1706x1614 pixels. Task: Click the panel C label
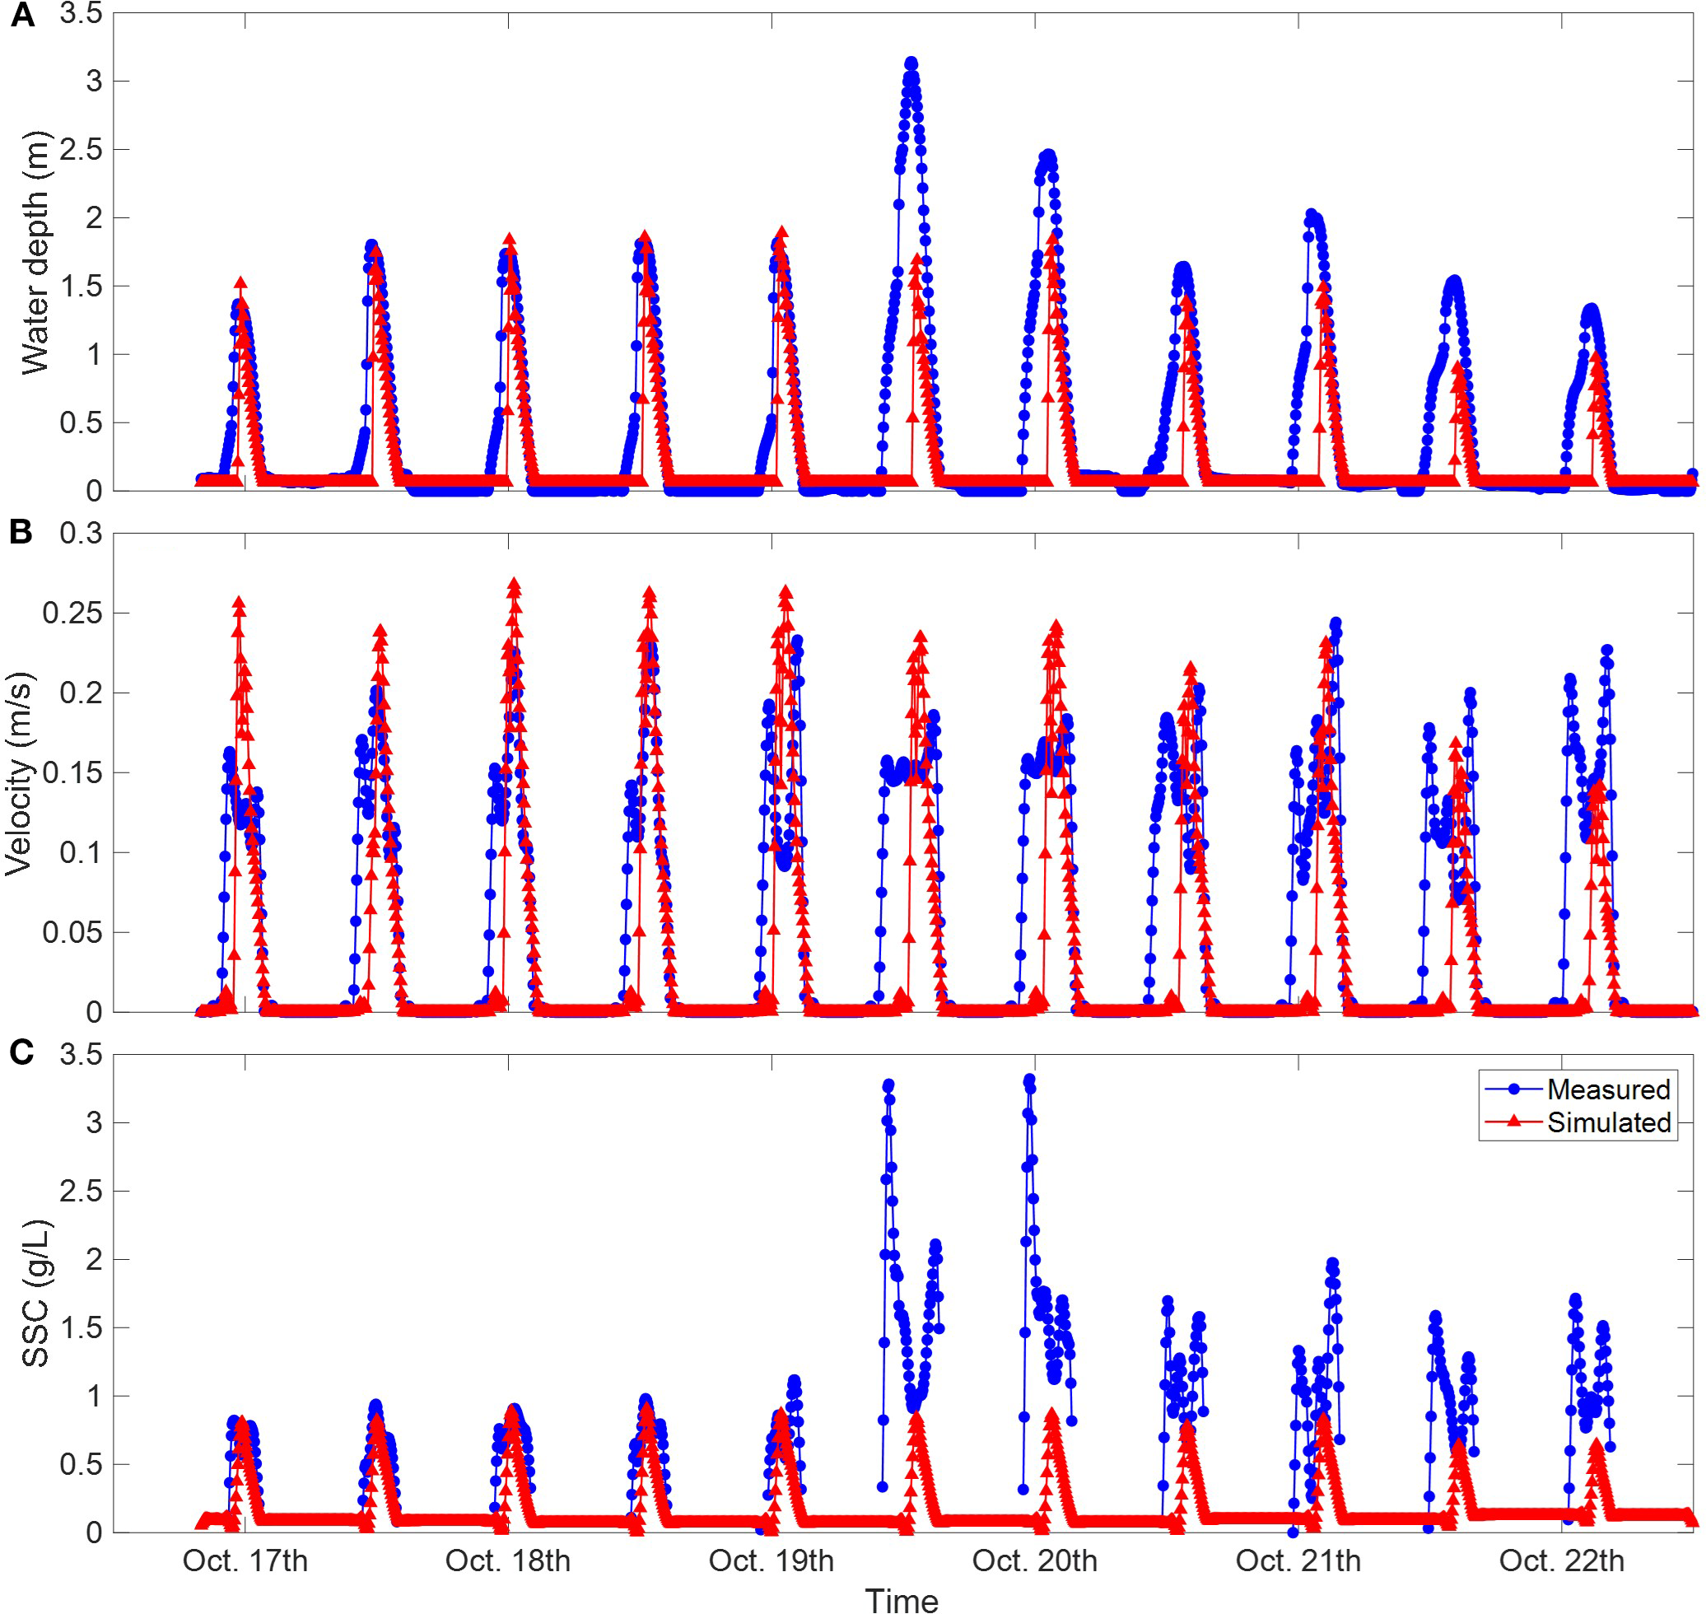pos(21,1052)
